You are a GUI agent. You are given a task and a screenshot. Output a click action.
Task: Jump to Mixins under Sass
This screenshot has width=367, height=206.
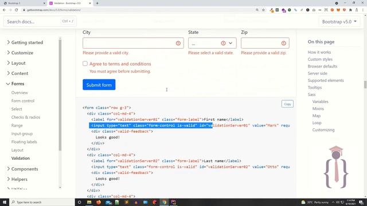click(x=318, y=109)
